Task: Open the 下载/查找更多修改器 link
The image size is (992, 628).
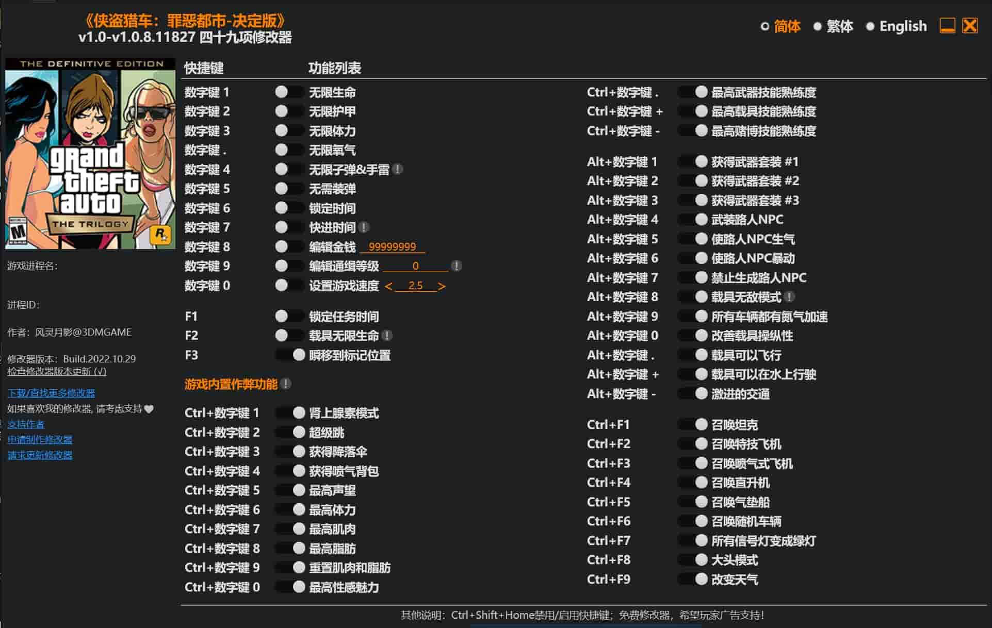Action: pos(51,393)
